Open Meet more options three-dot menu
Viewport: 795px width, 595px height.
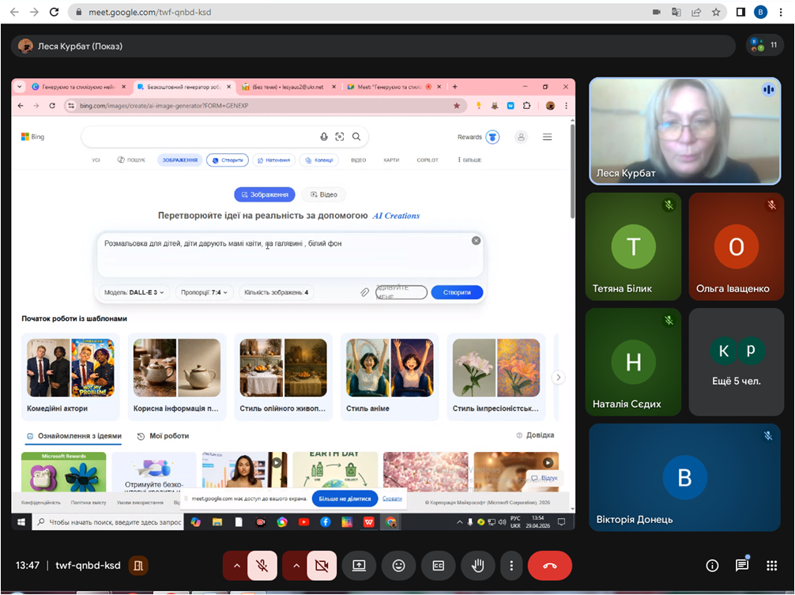point(512,566)
